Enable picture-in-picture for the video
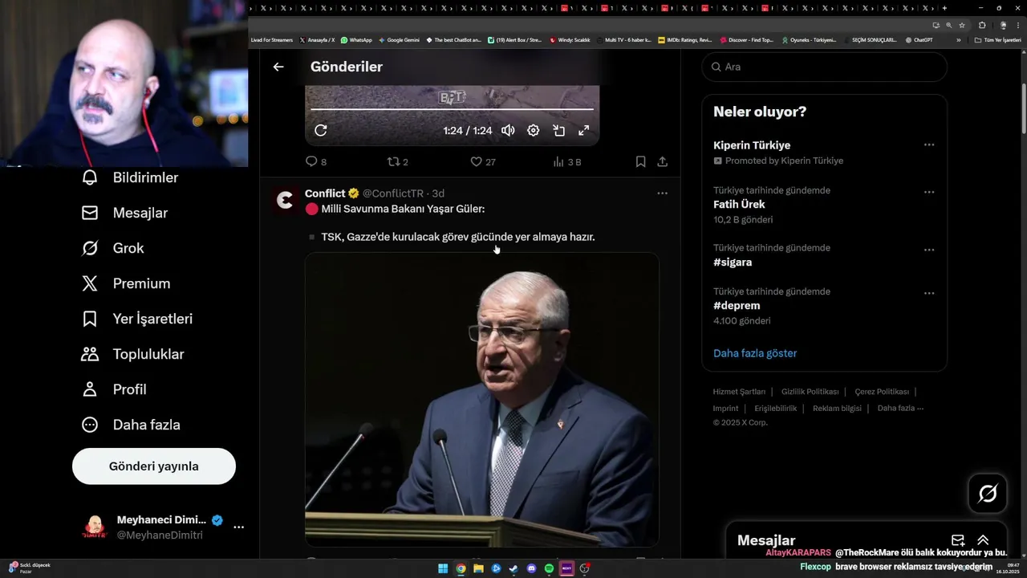This screenshot has width=1027, height=578. click(x=558, y=130)
